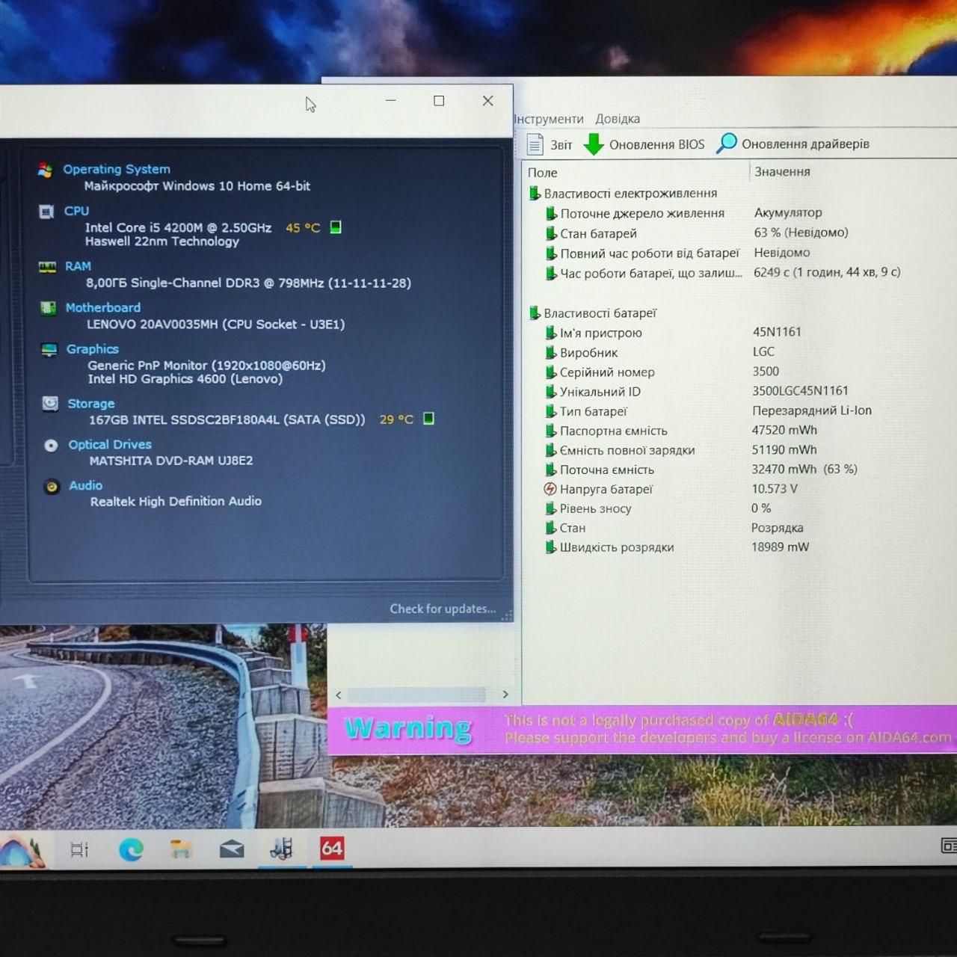Click the Значення column header
The height and width of the screenshot is (957, 957).
tap(782, 171)
